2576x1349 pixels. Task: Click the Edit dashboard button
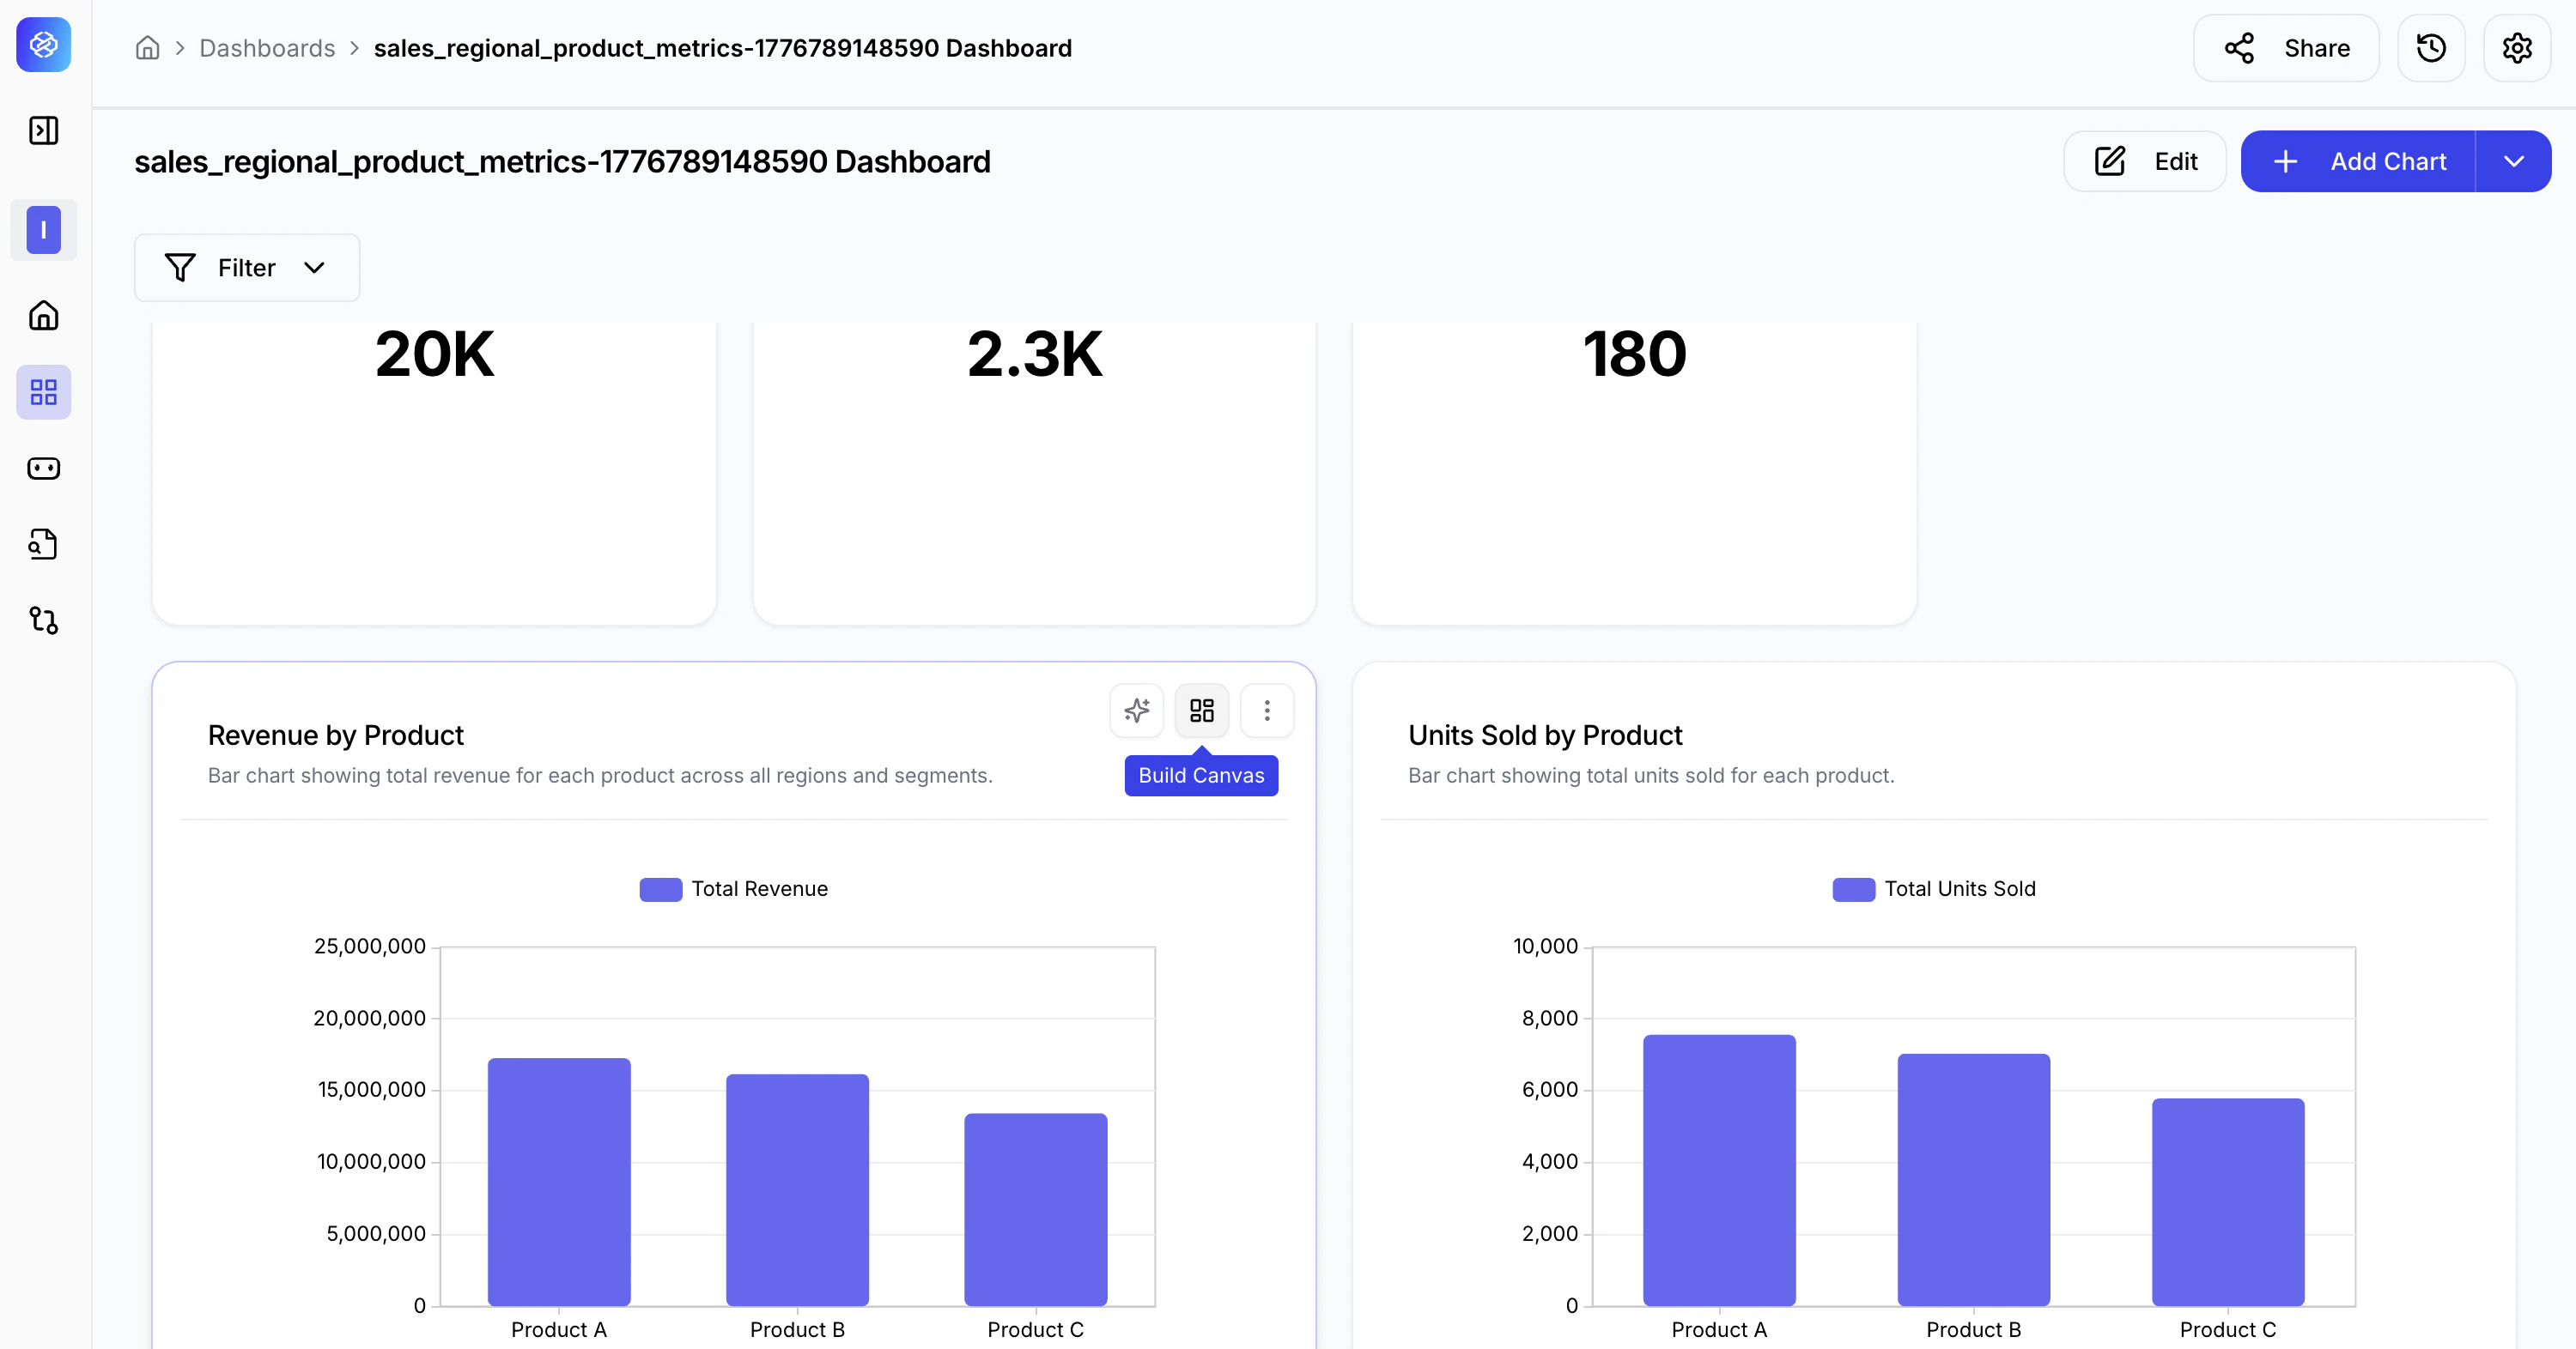(x=2145, y=160)
